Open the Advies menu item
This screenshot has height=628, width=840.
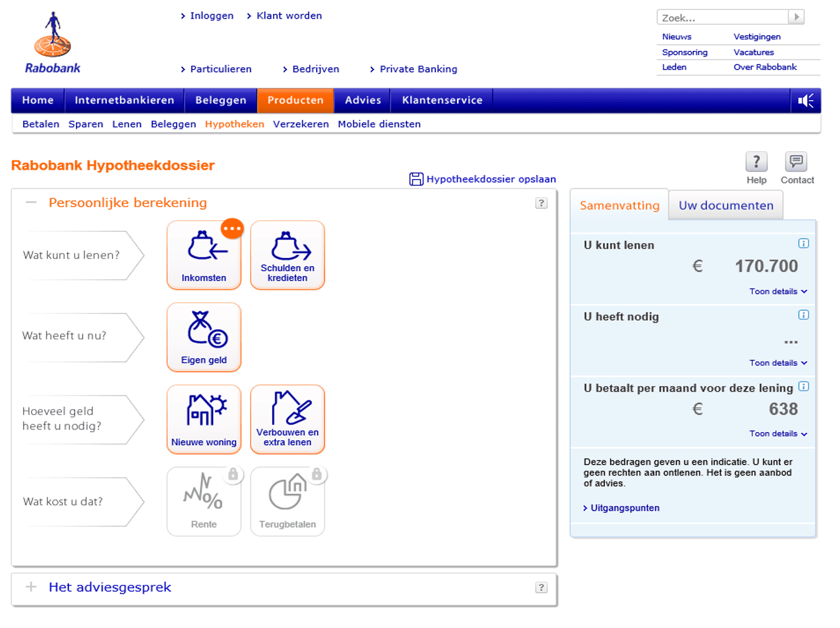click(x=363, y=100)
